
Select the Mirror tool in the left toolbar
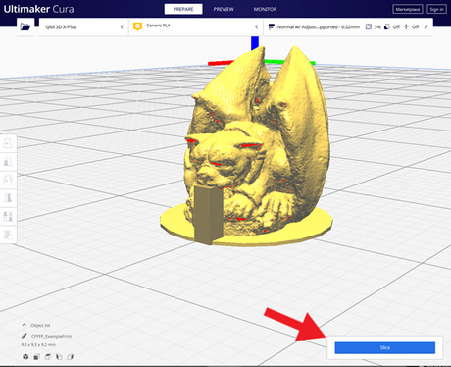pyautogui.click(x=8, y=198)
